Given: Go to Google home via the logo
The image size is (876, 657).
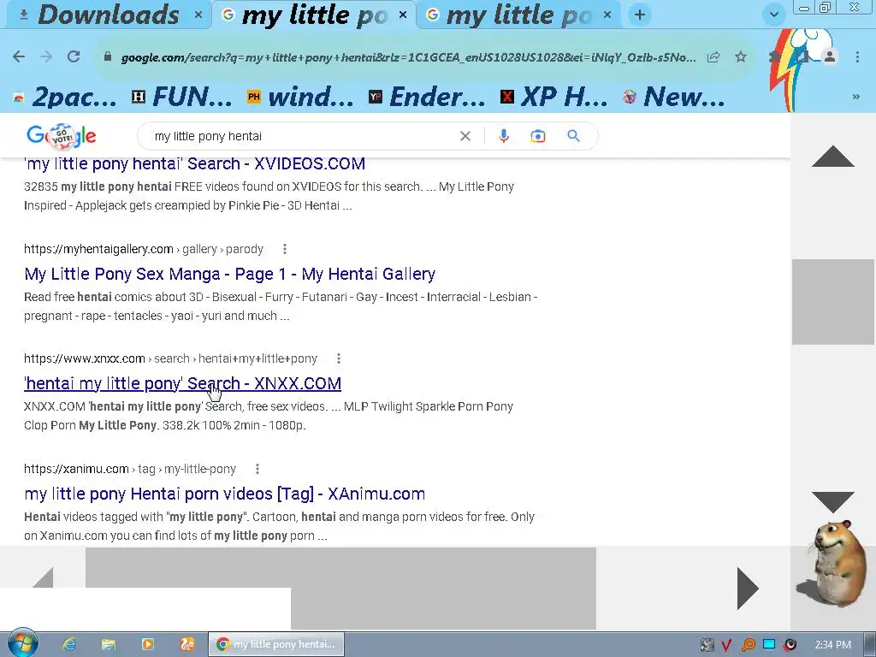Looking at the screenshot, I should coord(62,136).
